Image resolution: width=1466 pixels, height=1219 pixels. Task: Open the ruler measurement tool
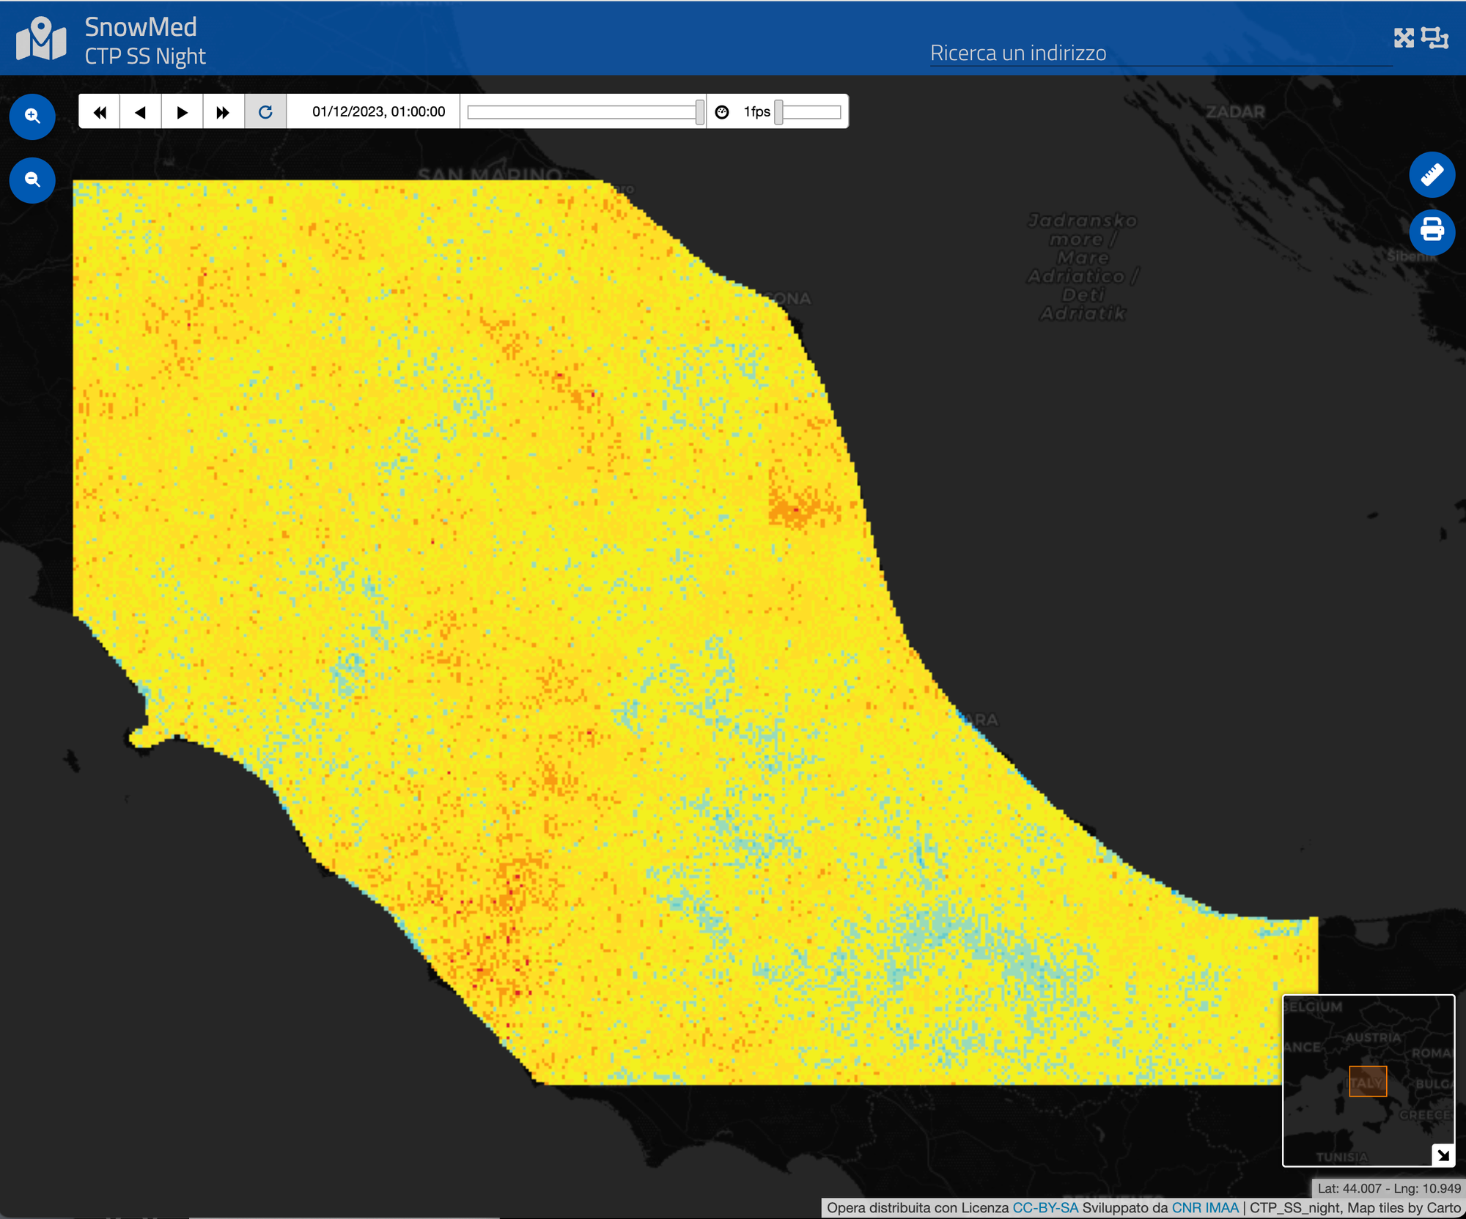[x=1432, y=175]
